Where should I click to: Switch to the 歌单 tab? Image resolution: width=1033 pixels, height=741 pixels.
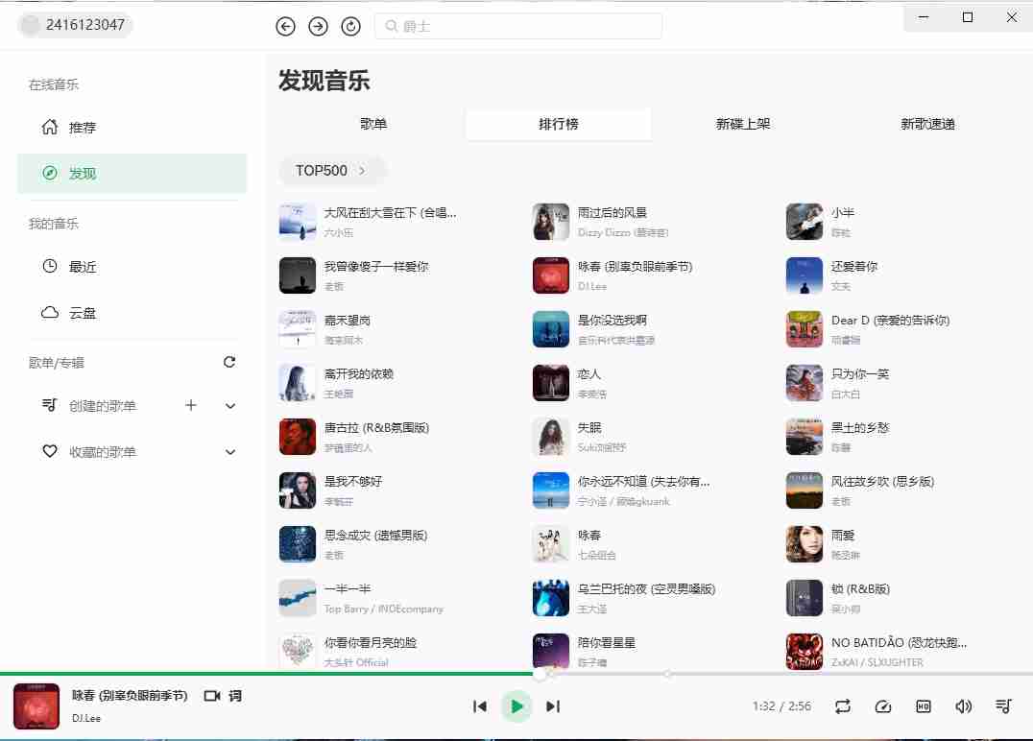click(373, 124)
